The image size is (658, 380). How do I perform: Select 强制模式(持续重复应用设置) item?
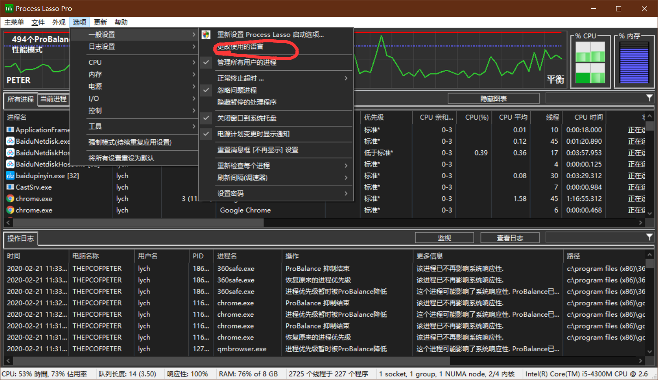coord(134,142)
